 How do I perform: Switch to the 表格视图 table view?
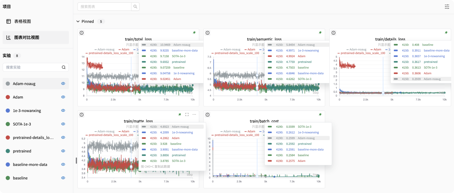pos(22,21)
